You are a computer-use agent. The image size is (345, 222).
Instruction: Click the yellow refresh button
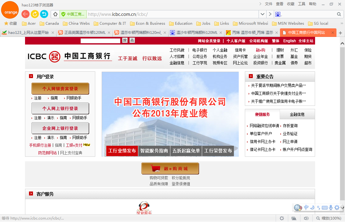pyautogui.click(x=35, y=14)
